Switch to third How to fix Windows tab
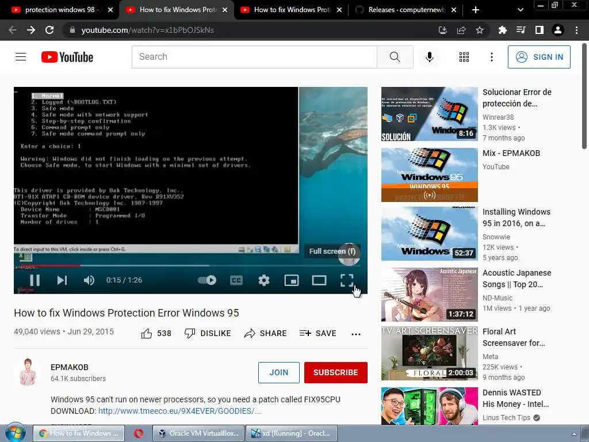Viewport: 589px width, 442px height. point(290,10)
